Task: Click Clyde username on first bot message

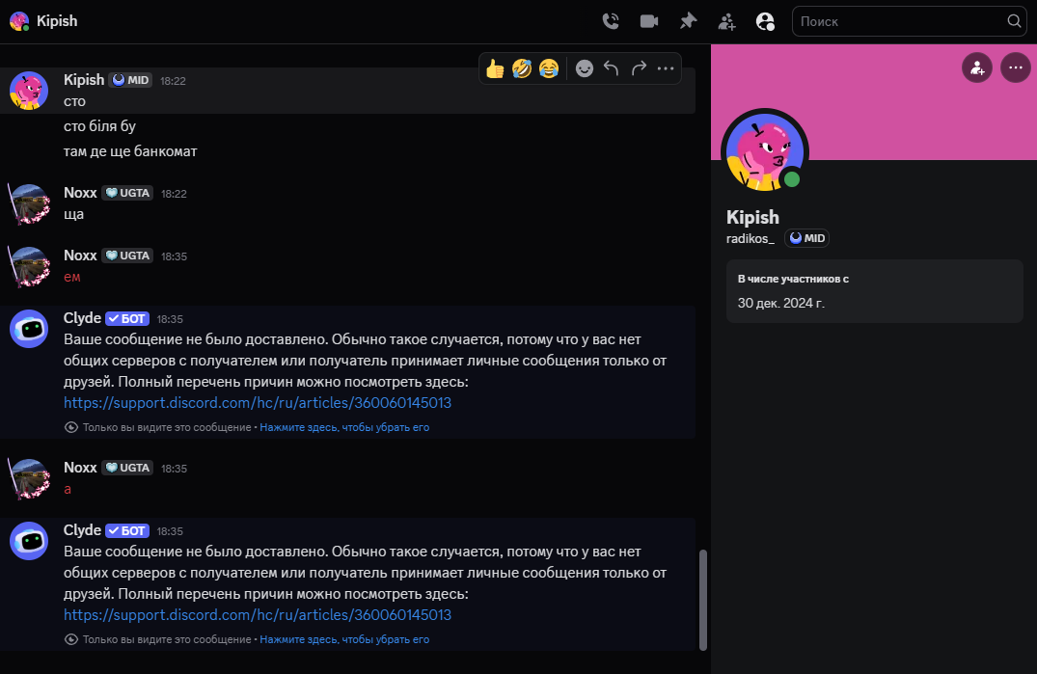Action: pos(82,318)
